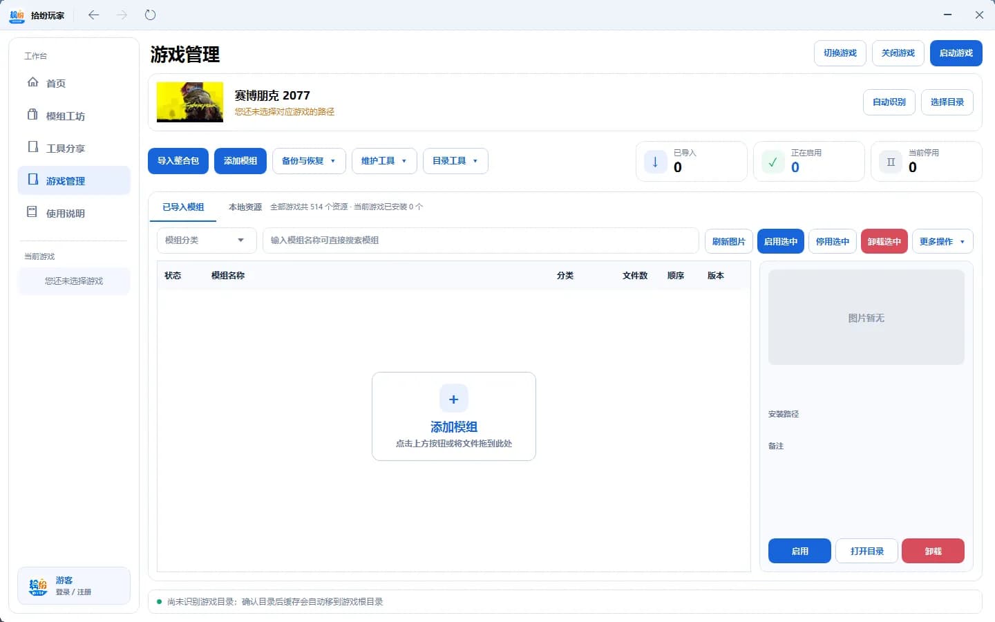This screenshot has height=622, width=995.
Task: Expand the 维护工具 dropdown
Action: pos(384,161)
